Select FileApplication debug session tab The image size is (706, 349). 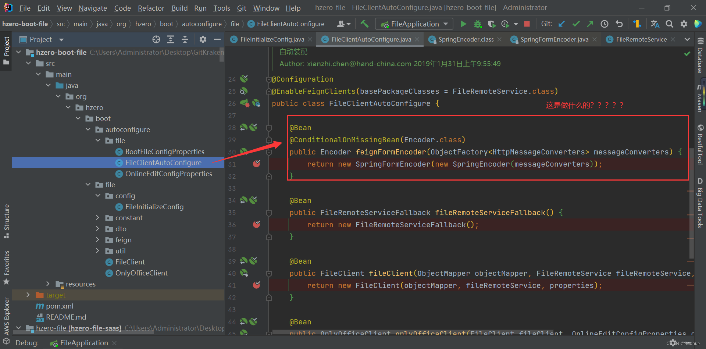point(84,343)
